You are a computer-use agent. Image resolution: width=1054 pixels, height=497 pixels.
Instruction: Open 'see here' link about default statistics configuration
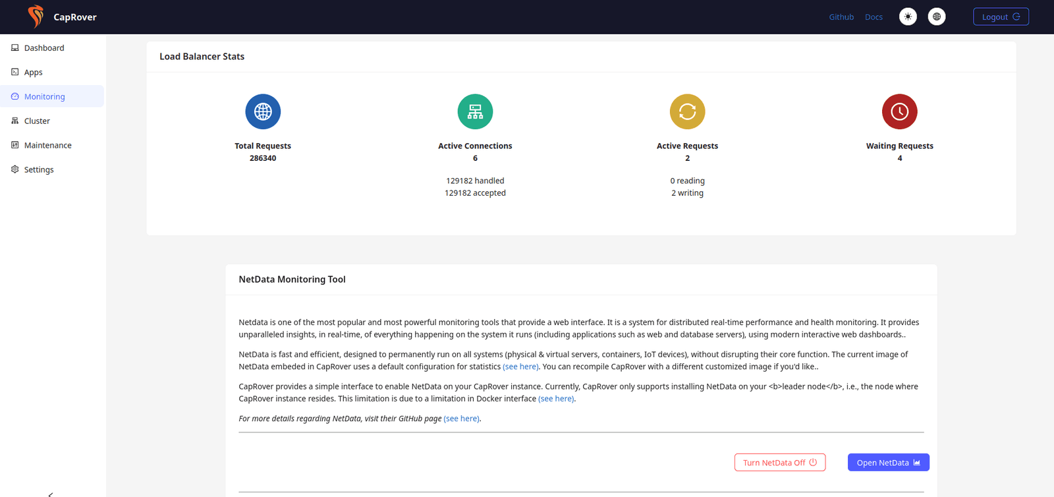pyautogui.click(x=520, y=366)
